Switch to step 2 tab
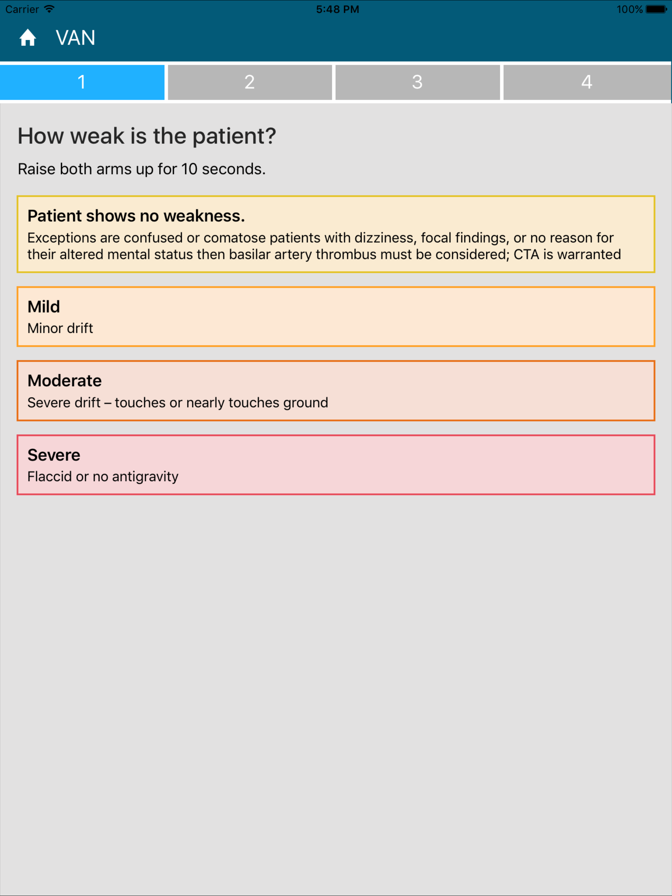Image resolution: width=672 pixels, height=896 pixels. tap(250, 82)
